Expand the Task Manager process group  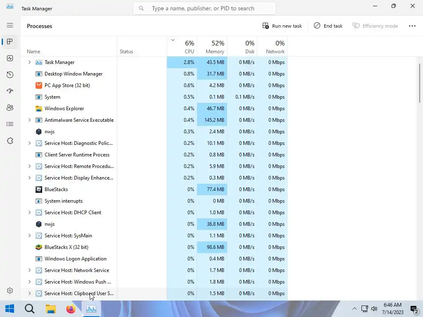(30, 62)
